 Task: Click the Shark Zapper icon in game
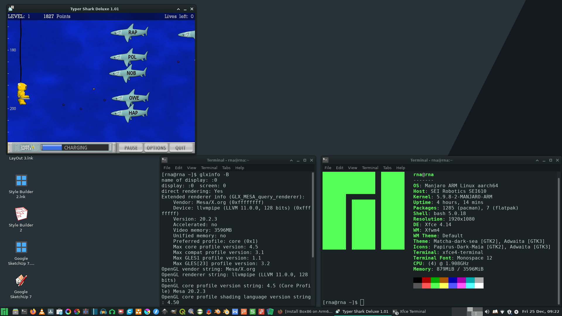pos(27,148)
